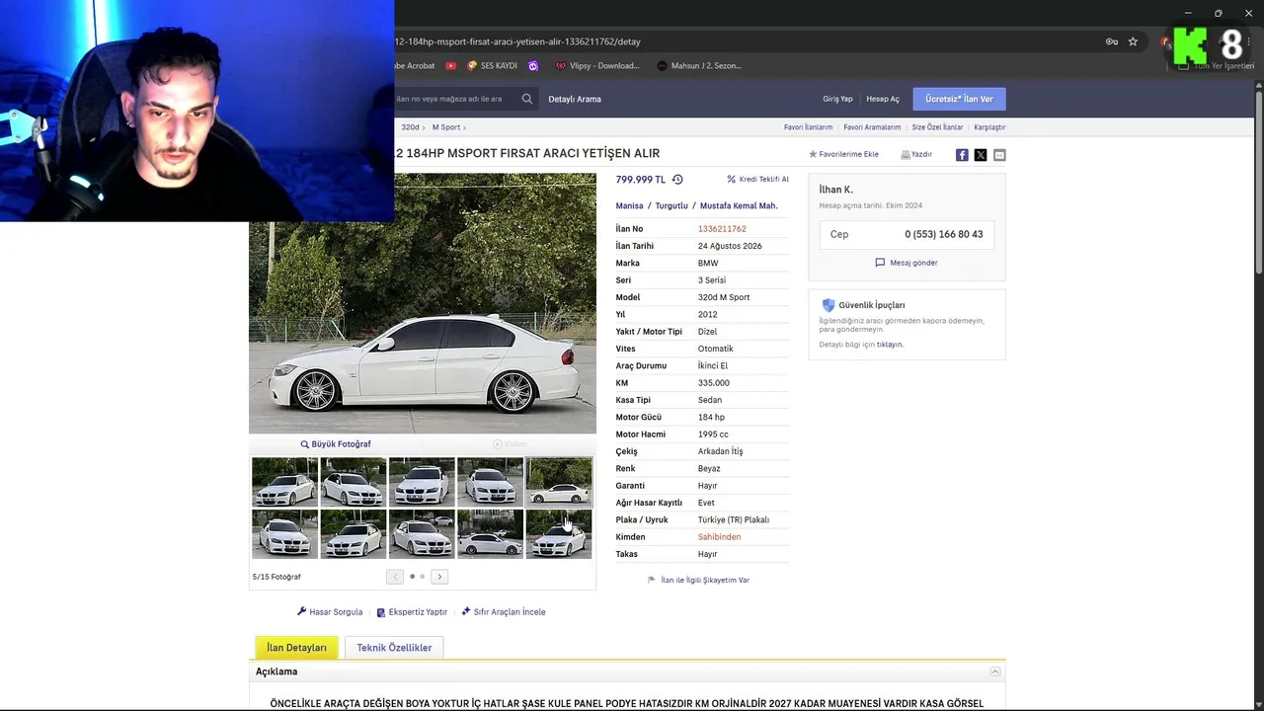Share the listing on Facebook
The width and height of the screenshot is (1264, 711).
pos(962,155)
